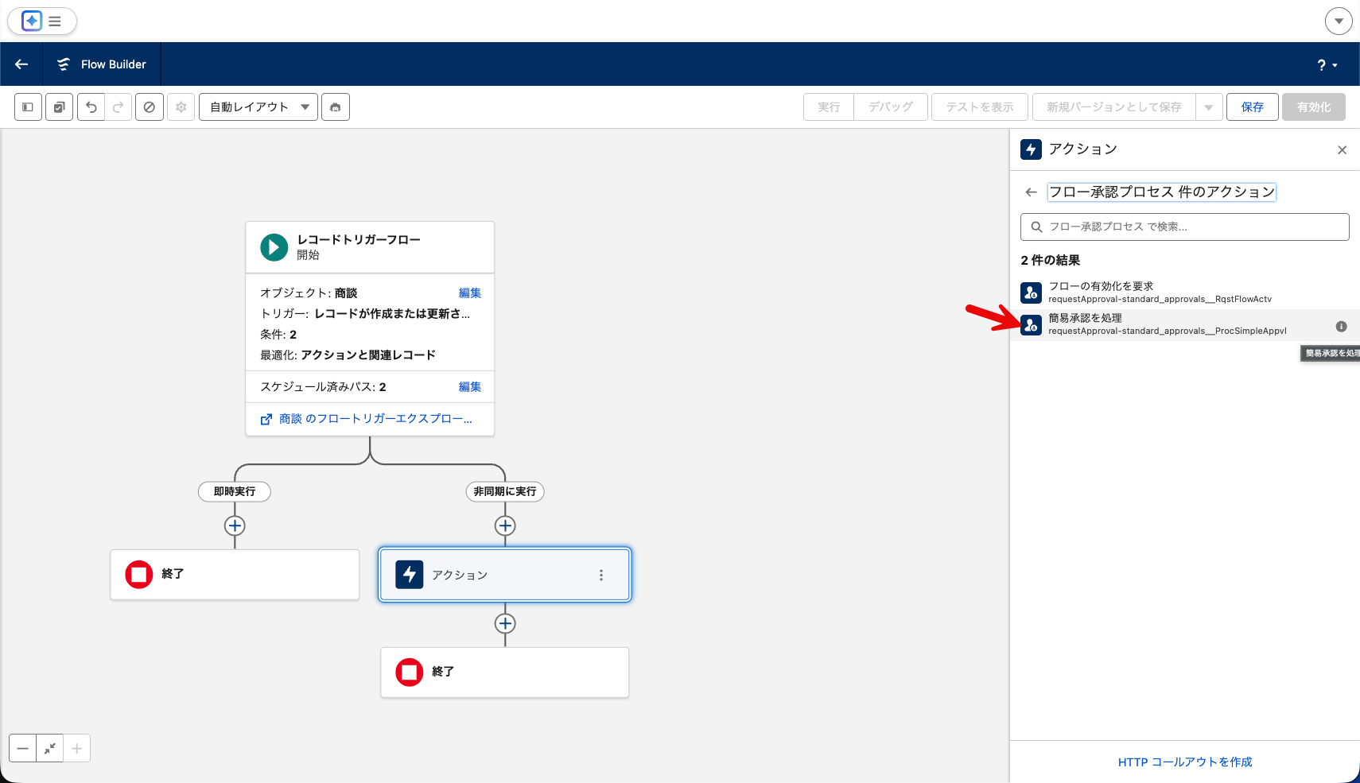Screen dimensions: 1360x783
Task: Open the 自動レイアウト layout dropdown
Action: tap(258, 107)
